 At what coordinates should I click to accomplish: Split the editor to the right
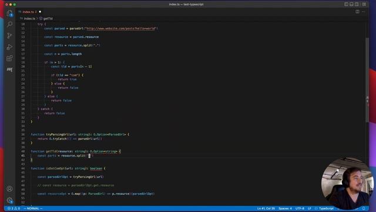click(357, 12)
